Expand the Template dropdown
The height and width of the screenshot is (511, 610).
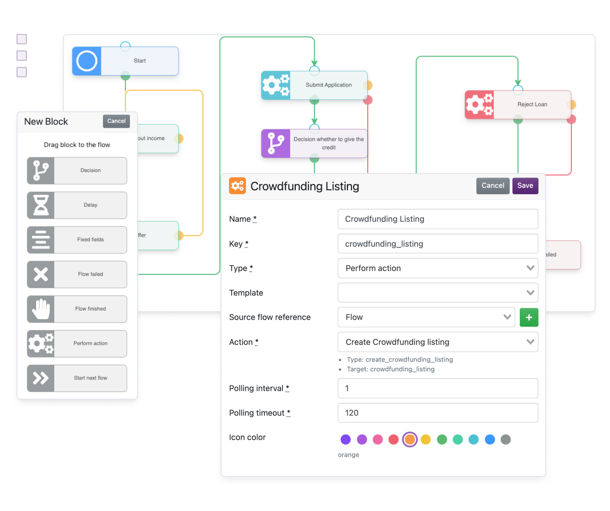pyautogui.click(x=438, y=293)
